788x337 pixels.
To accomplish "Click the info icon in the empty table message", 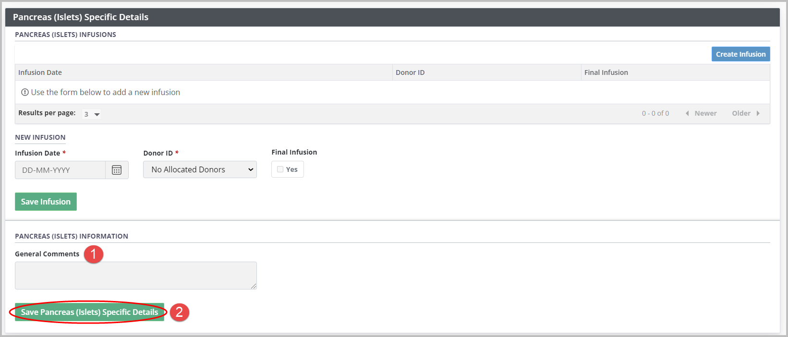I will [25, 92].
